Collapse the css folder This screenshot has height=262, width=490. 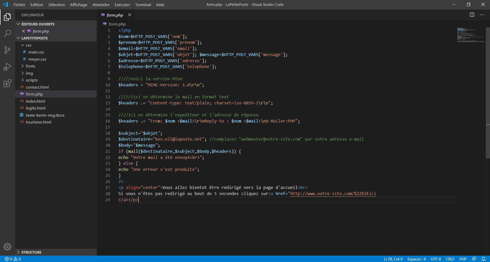coord(28,45)
